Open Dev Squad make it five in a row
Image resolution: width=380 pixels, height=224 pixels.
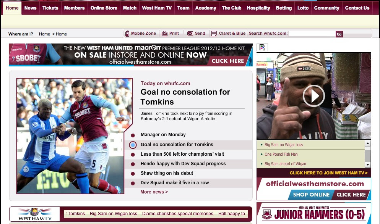pos(175,183)
